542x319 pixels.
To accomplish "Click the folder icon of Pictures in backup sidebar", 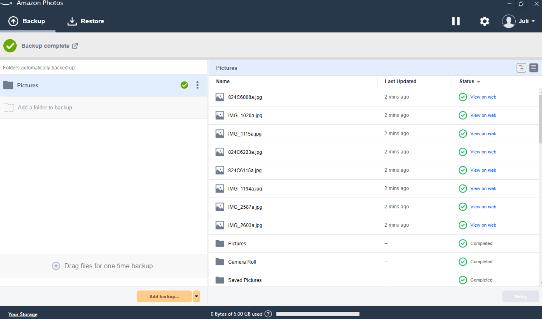I will (x=8, y=85).
